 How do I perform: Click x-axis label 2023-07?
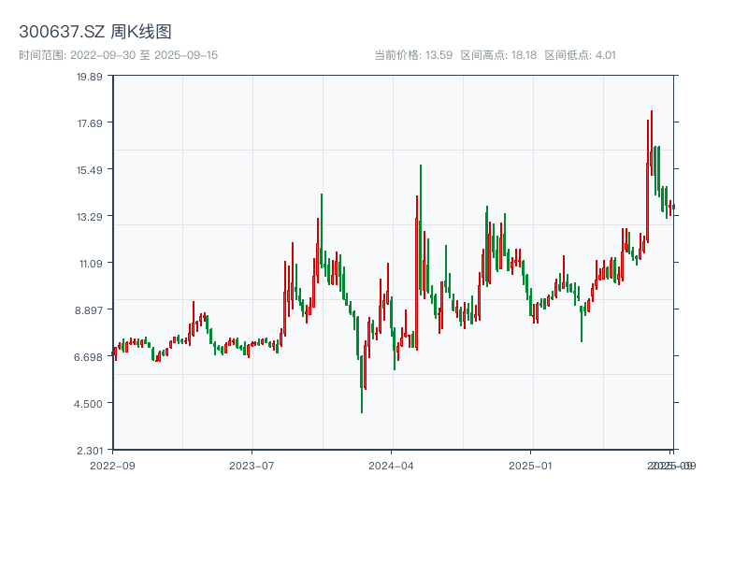pos(252,466)
